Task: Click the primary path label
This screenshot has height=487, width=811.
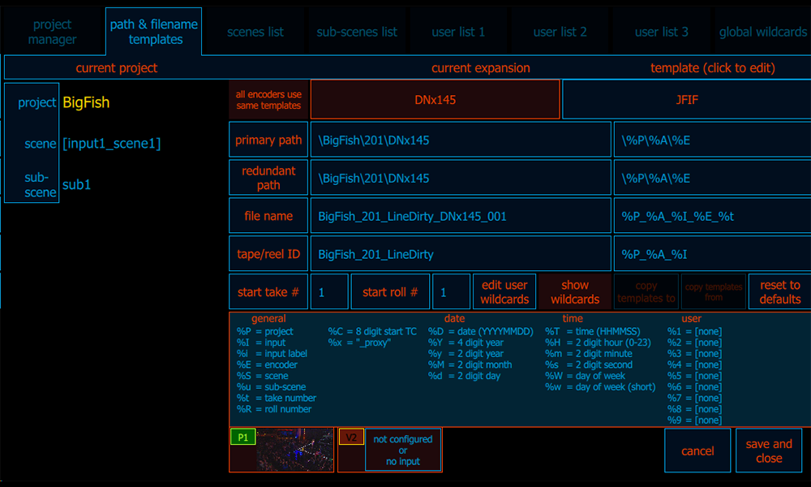Action: [268, 140]
